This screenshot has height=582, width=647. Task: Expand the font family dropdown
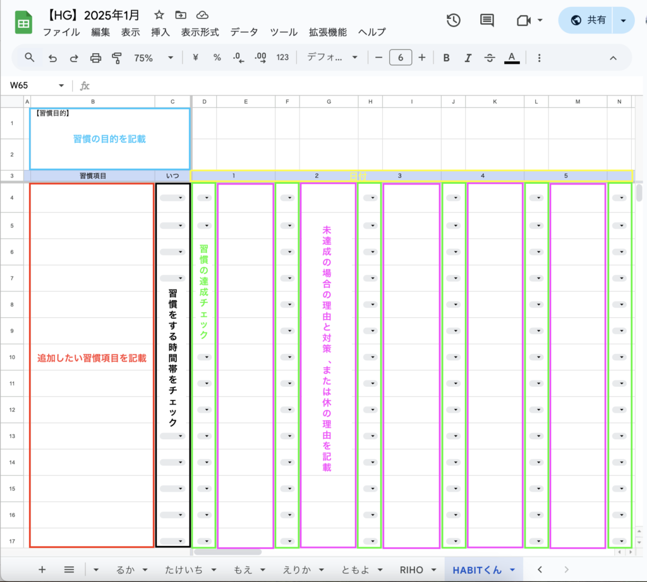coord(332,58)
